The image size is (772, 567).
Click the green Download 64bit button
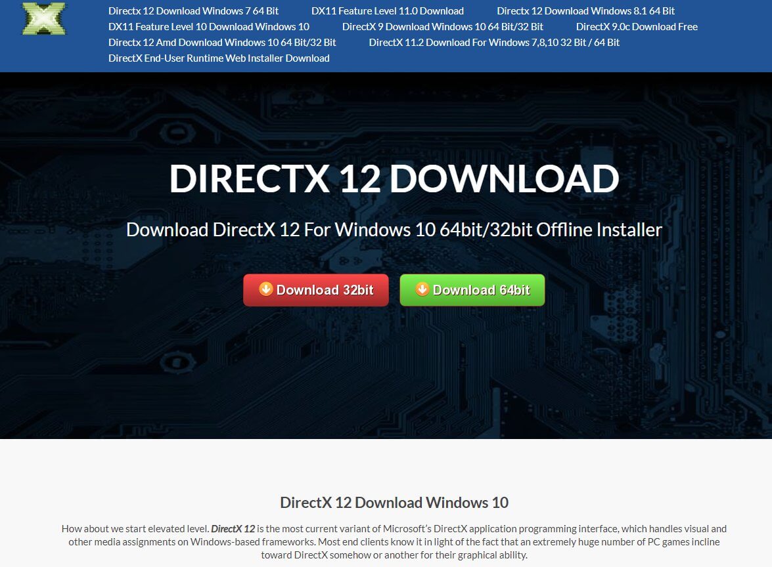pyautogui.click(x=472, y=290)
